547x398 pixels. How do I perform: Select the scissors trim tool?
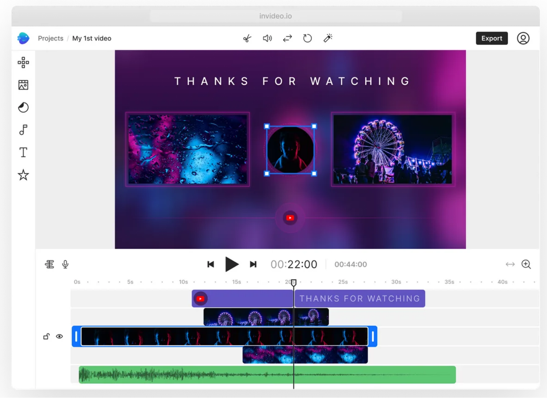(247, 38)
